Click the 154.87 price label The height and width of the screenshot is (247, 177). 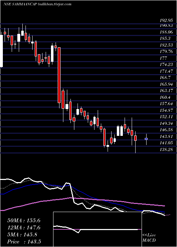[166, 110]
